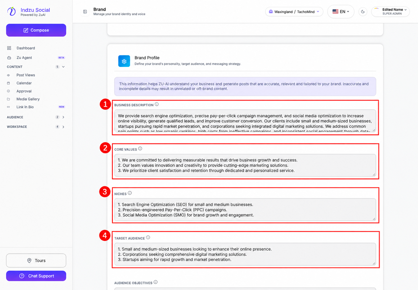Viewport: 418px width, 290px height.
Task: Switch to dark mode moon icon
Action: 363,12
